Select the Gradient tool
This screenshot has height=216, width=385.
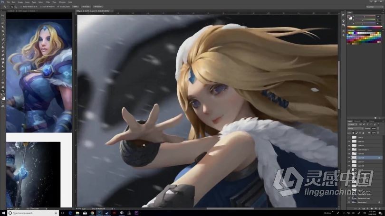coord(3,59)
